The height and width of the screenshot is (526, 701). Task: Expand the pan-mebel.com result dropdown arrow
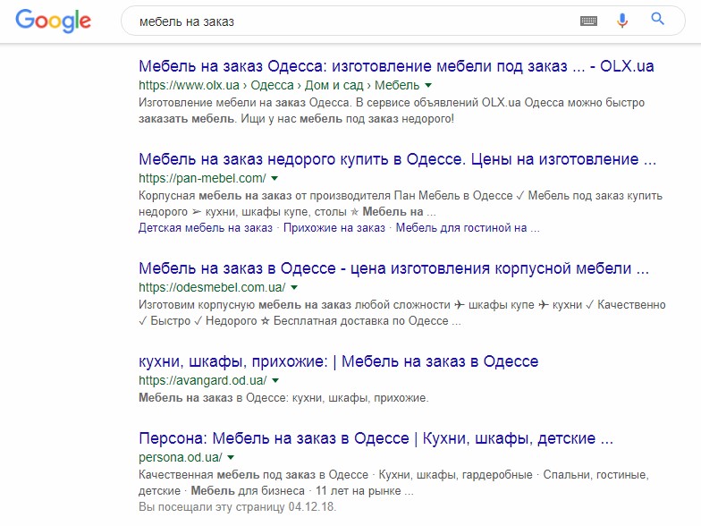point(274,178)
